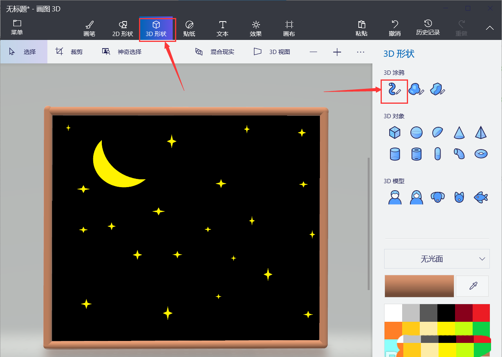This screenshot has height=357, width=502.
Task: Choose the 裁剪 crop tool
Action: [69, 52]
